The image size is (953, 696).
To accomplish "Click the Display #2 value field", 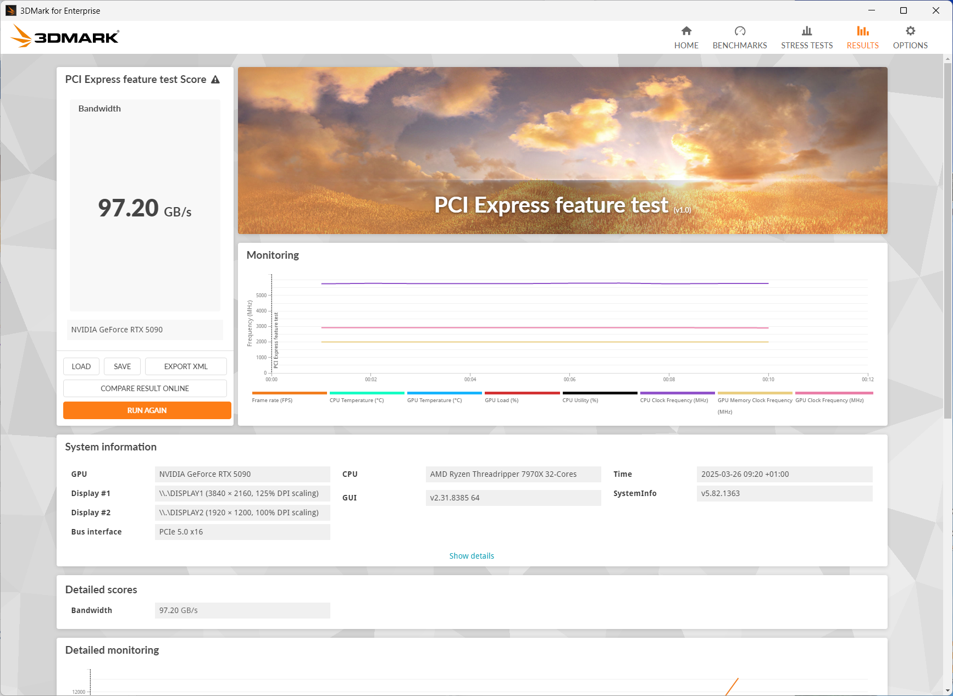I will pyautogui.click(x=242, y=513).
